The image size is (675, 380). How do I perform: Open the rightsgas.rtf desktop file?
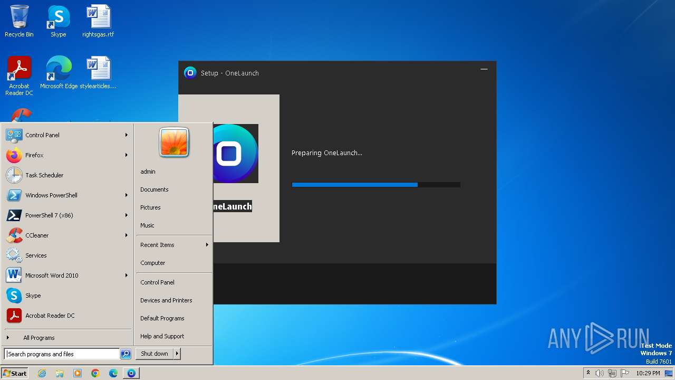click(98, 21)
